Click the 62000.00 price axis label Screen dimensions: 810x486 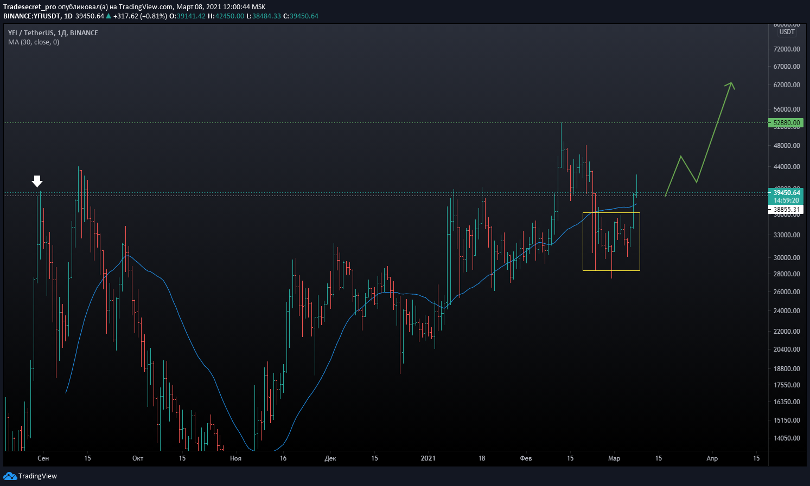tap(787, 85)
